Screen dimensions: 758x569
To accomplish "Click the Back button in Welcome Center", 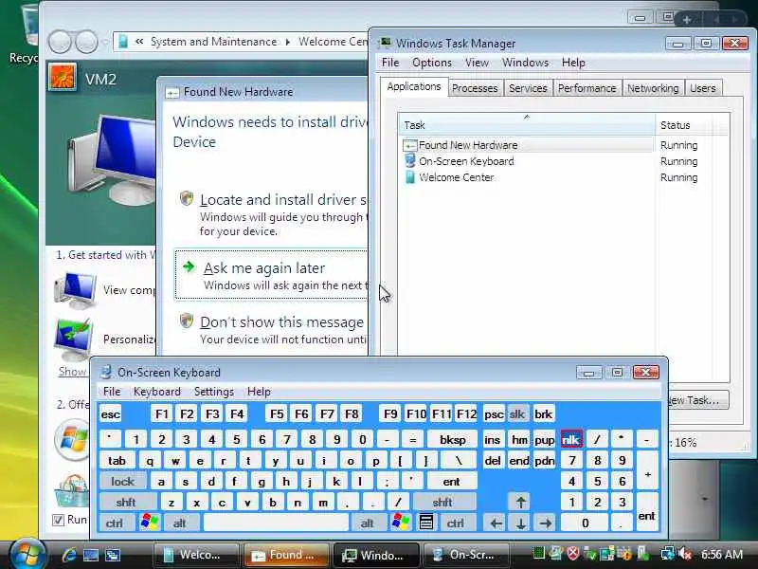I will [x=60, y=42].
